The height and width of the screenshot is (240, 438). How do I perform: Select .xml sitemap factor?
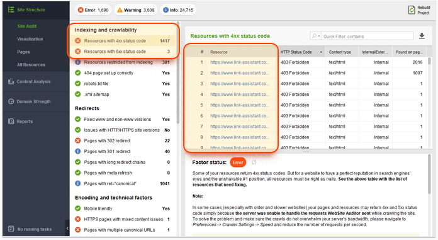click(x=122, y=94)
